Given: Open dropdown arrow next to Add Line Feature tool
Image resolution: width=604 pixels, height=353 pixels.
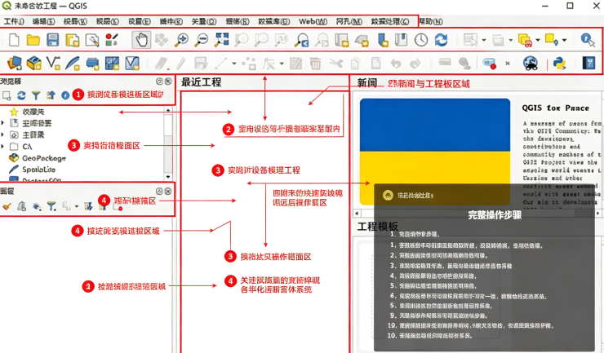Looking at the screenshot, I should tap(233, 64).
